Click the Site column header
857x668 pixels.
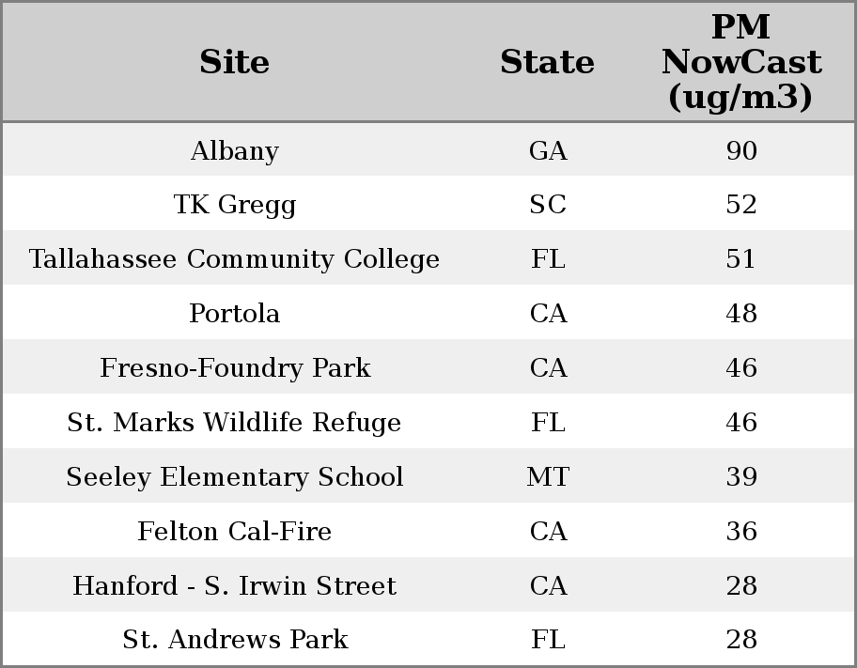click(x=235, y=62)
